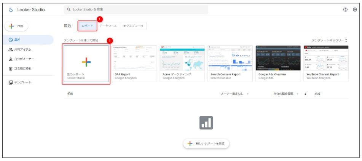Open the 自分の最終閲覧 dropdown
Screen dimensions: 362x161
pyautogui.click(x=286, y=94)
